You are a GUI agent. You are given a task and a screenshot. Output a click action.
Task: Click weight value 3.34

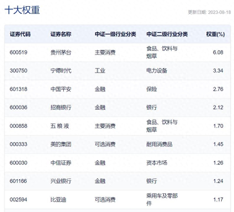[218, 70]
